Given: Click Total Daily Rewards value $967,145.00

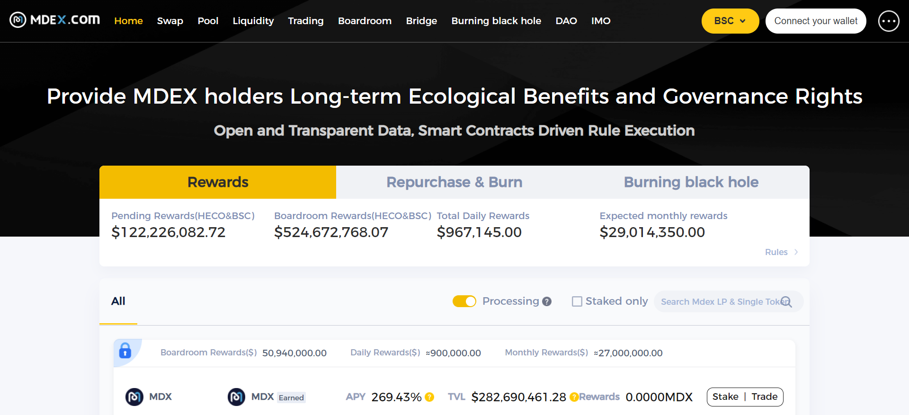Looking at the screenshot, I should [x=479, y=232].
